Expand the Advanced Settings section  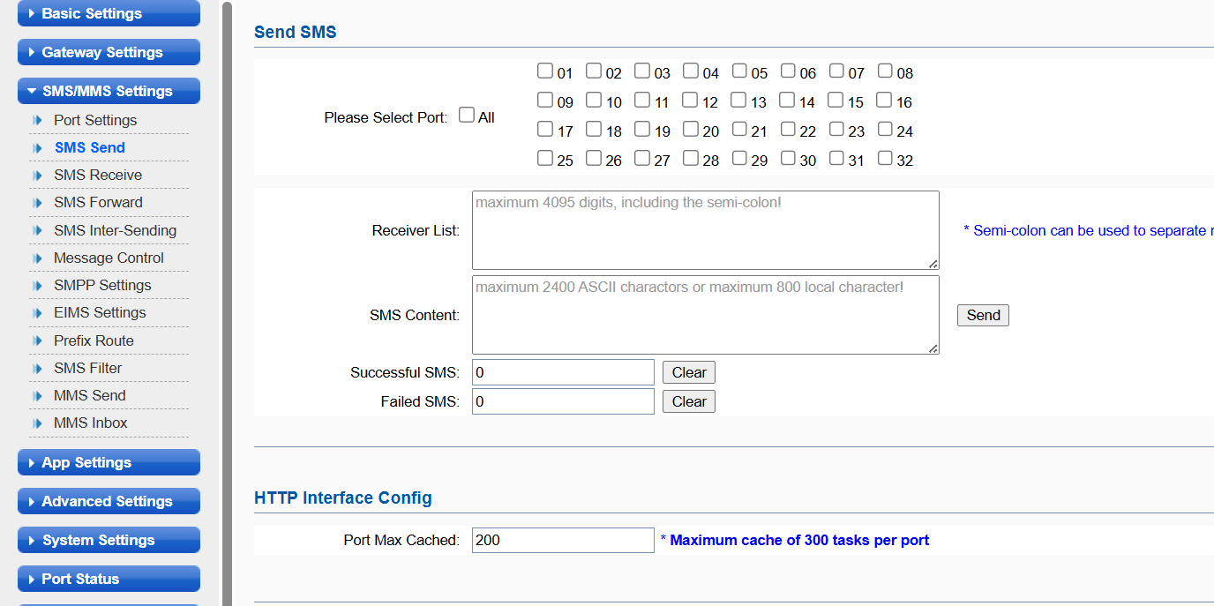click(x=109, y=501)
